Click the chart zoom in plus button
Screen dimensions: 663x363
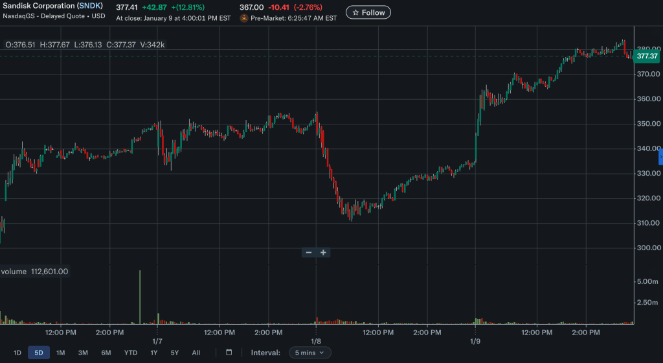[323, 252]
